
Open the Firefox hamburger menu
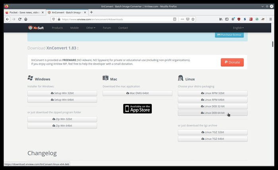[x=270, y=19]
